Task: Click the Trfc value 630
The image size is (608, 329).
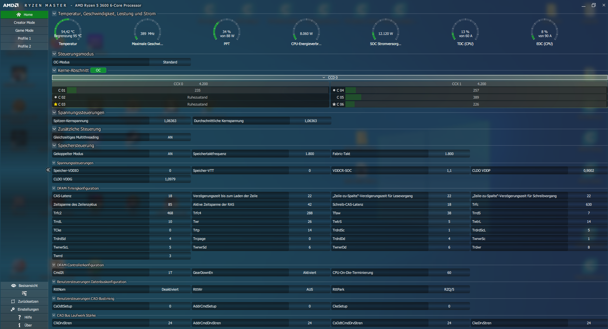Action: point(589,204)
